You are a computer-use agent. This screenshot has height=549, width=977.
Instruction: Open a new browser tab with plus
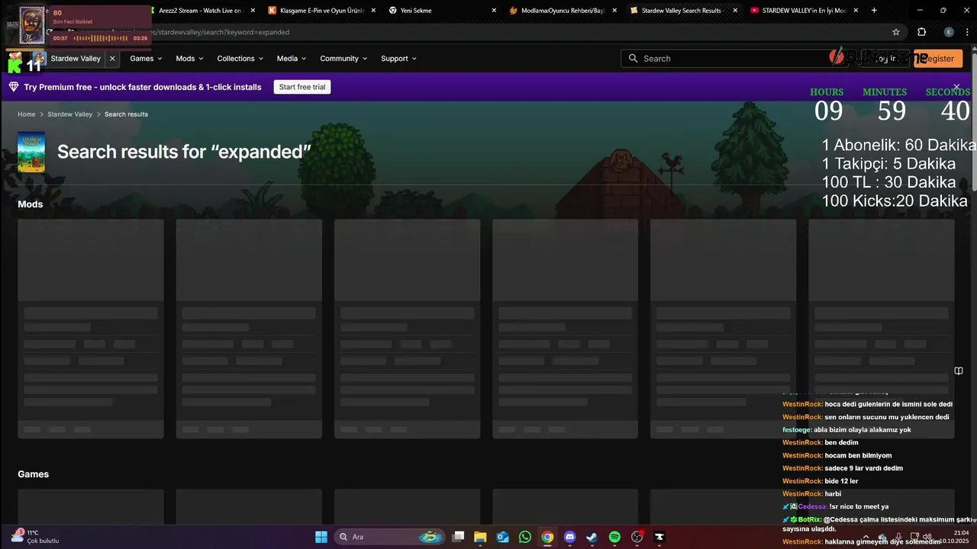coord(874,11)
